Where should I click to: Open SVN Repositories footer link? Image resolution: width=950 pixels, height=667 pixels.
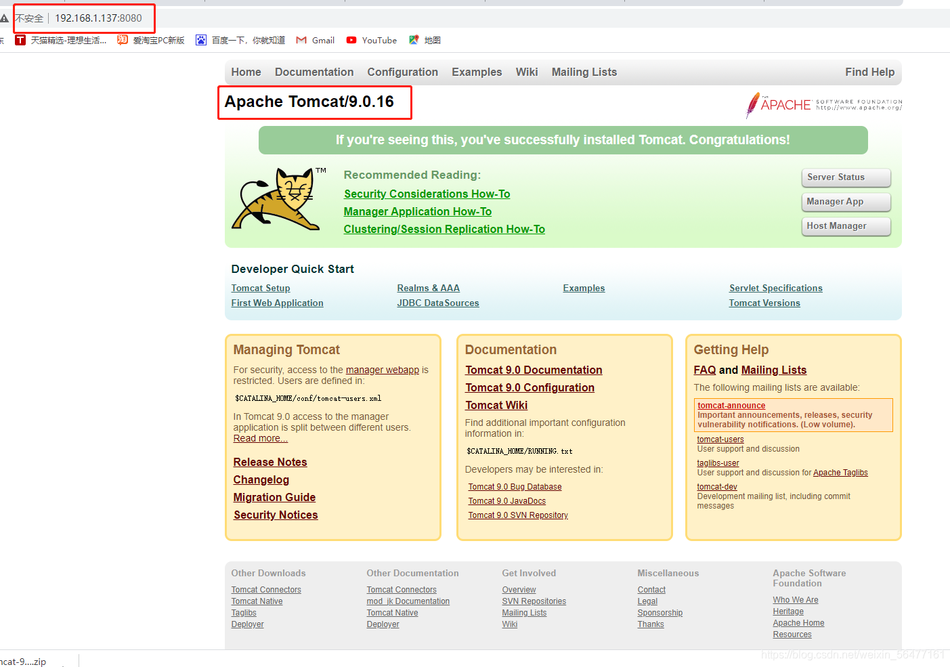[534, 601]
